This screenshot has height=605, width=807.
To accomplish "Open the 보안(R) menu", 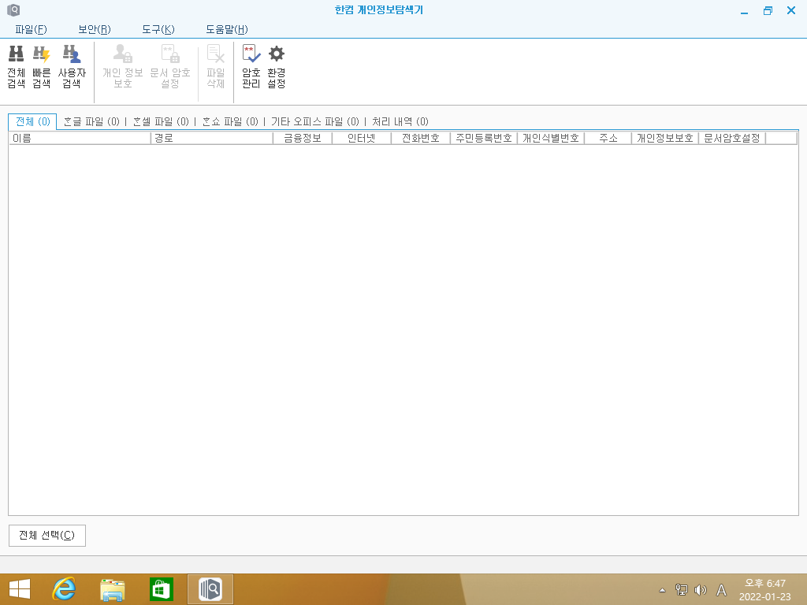I will 95,29.
